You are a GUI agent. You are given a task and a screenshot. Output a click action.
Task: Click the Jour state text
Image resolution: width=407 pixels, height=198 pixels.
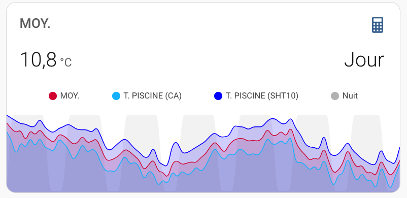(x=364, y=60)
